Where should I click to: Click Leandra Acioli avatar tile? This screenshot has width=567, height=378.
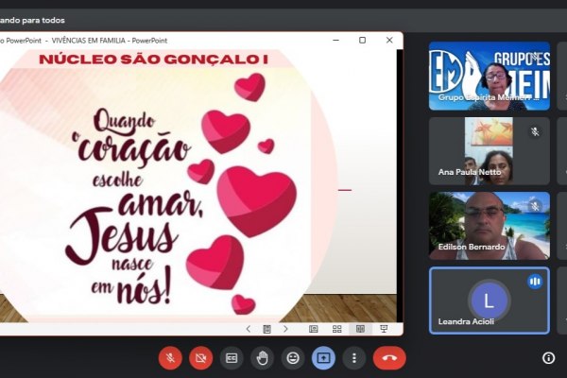click(x=489, y=301)
